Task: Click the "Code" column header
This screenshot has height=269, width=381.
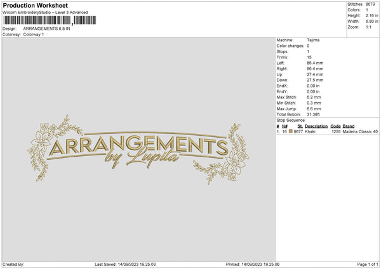Action: tap(335, 126)
